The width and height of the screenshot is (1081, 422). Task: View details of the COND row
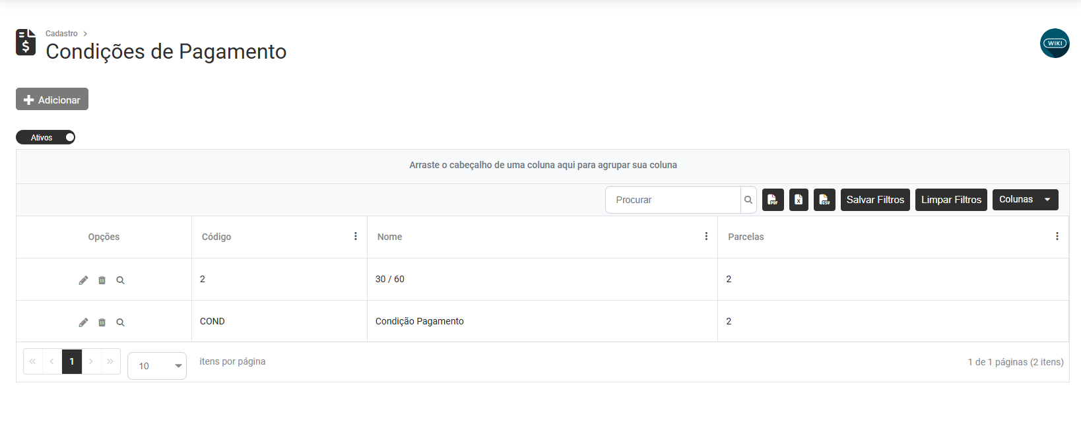coord(120,322)
